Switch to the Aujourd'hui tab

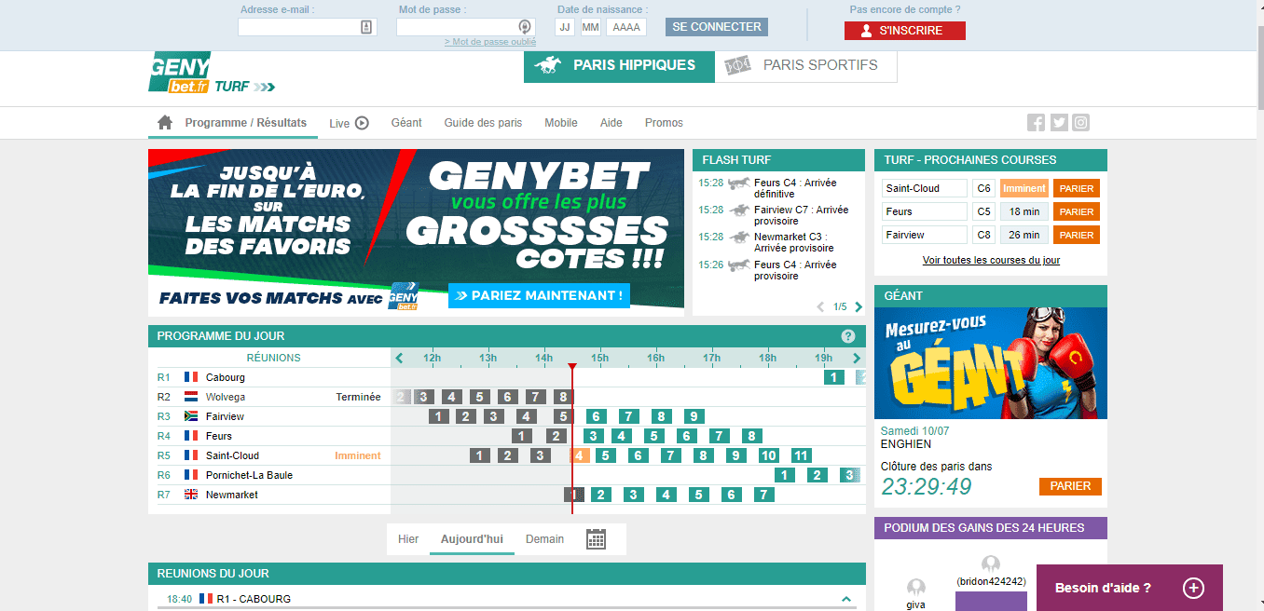472,539
